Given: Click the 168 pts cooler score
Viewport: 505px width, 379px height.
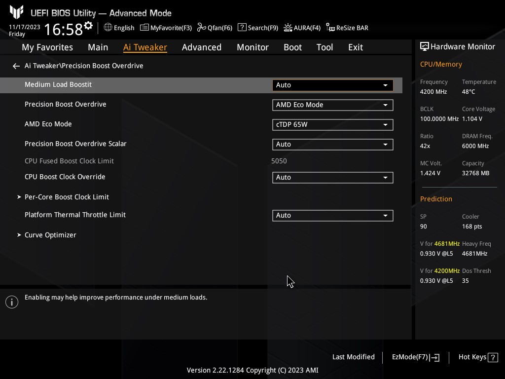Looking at the screenshot, I should point(472,227).
